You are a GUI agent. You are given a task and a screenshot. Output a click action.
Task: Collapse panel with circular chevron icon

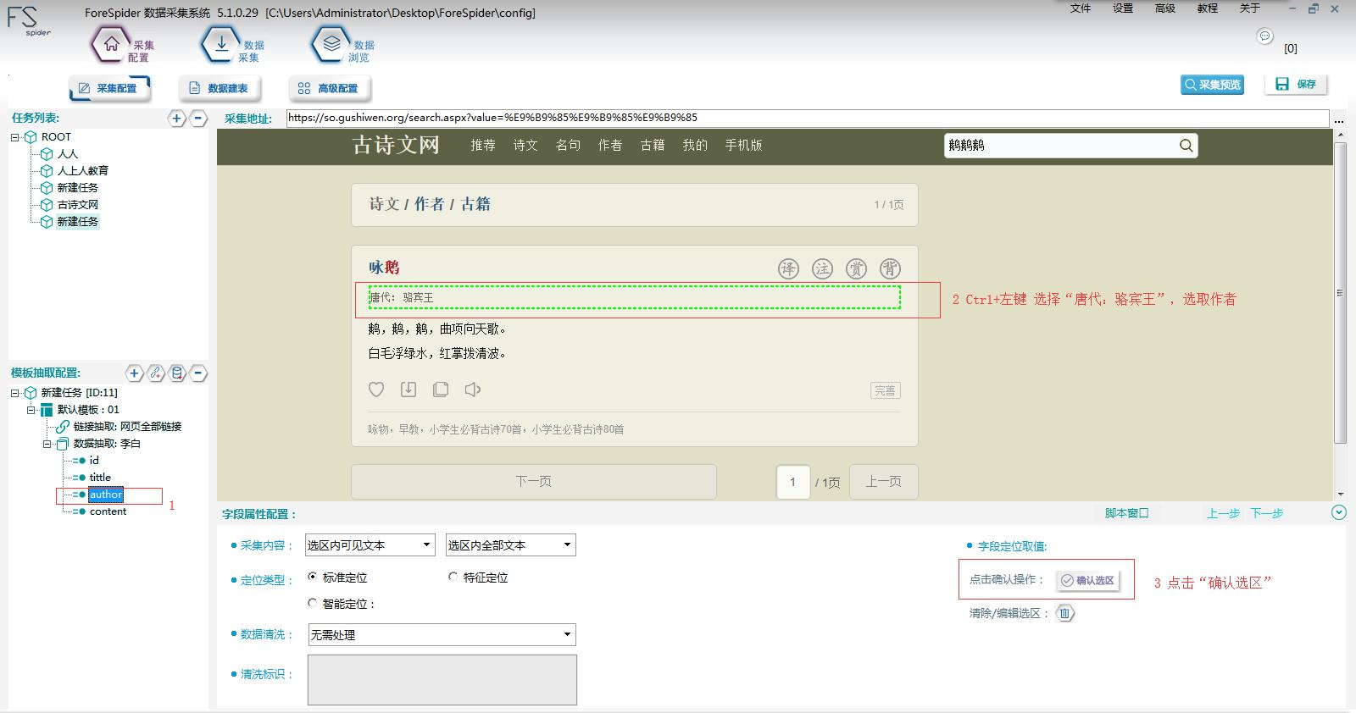(1339, 512)
